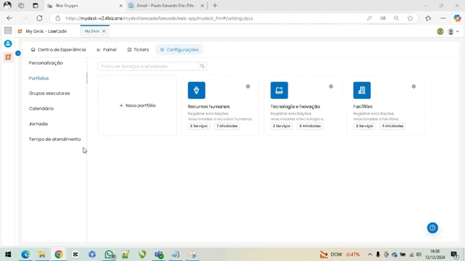Reload the page with refresh icon
465x261 pixels.
coord(40,18)
